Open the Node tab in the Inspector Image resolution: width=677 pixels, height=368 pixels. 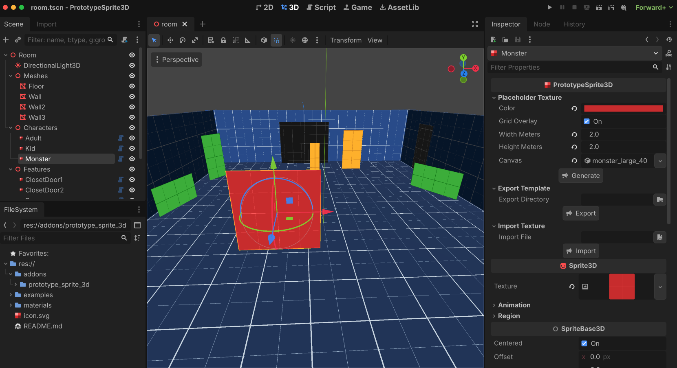click(x=542, y=24)
